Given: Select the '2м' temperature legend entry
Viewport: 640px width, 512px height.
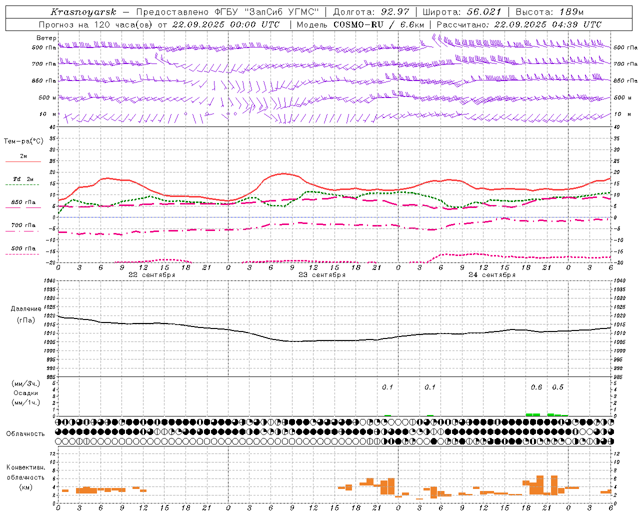Looking at the screenshot, I should [x=23, y=156].
